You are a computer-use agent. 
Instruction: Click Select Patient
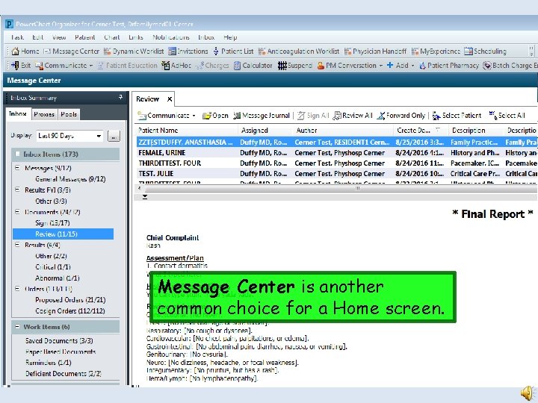click(x=457, y=116)
